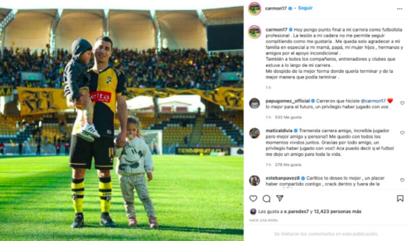The width and height of the screenshot is (408, 241).
Task: Show the 12,423 personas más likers list
Action: pos(338,211)
